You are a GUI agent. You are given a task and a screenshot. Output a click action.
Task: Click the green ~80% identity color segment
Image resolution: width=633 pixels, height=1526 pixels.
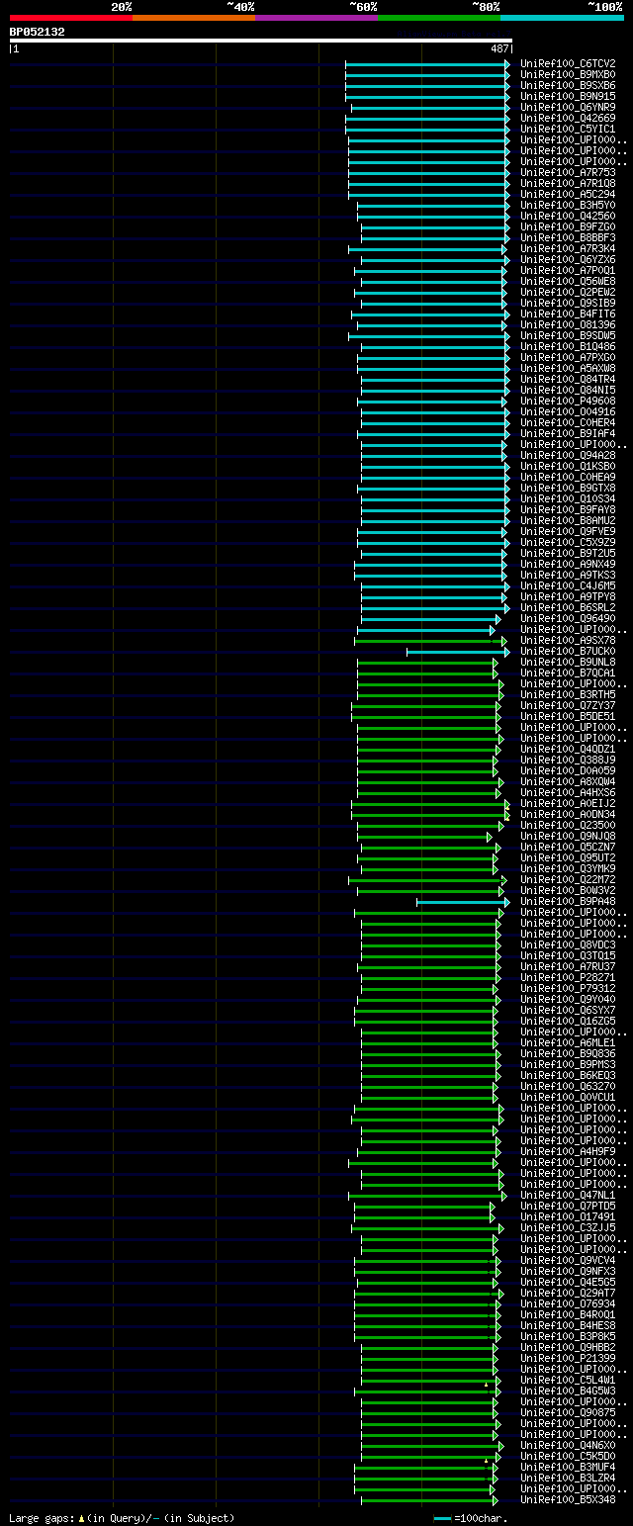tap(439, 17)
